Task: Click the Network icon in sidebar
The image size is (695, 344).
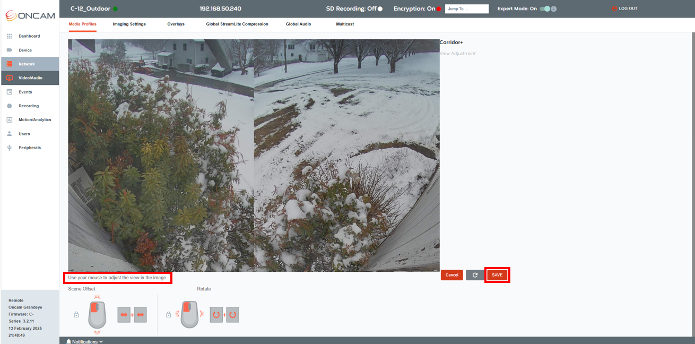Action: click(x=9, y=64)
